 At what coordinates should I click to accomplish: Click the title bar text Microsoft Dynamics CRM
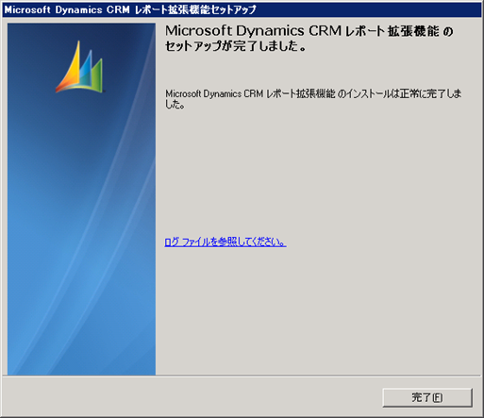click(67, 9)
